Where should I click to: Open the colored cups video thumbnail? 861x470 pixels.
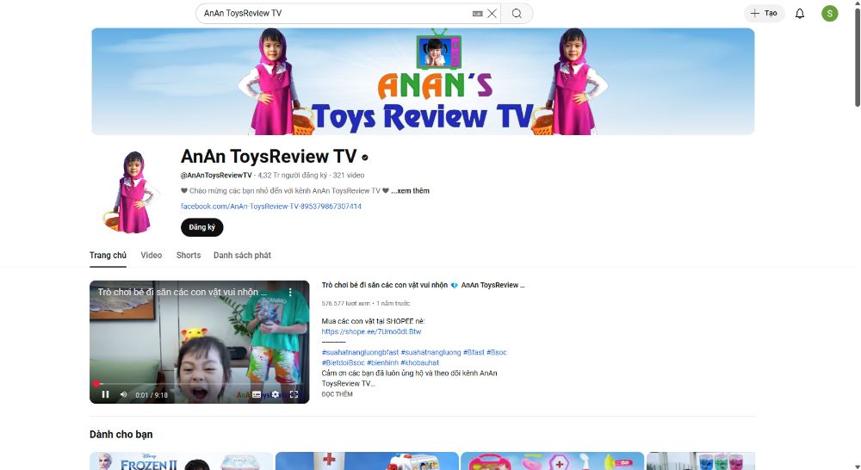[x=701, y=461]
